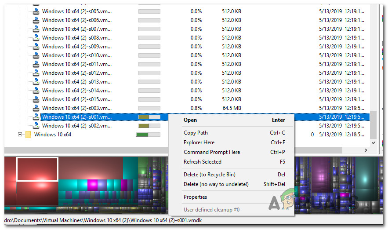Click the percentage bar of the s002 row
The width and height of the screenshot is (388, 230).
[x=149, y=126]
